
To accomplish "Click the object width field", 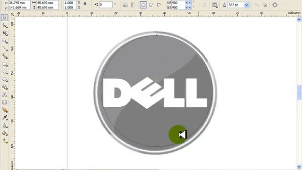I will [x=48, y=3].
